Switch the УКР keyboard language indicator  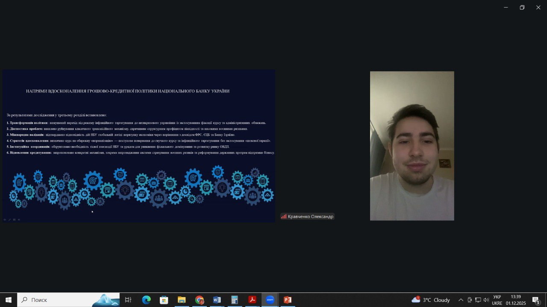(497, 300)
